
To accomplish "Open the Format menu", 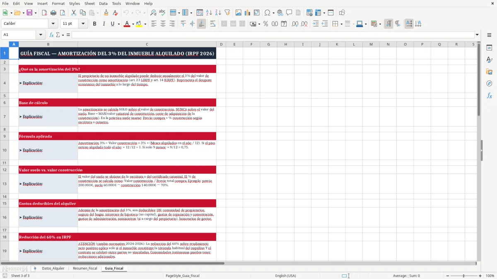I will [x=58, y=3].
